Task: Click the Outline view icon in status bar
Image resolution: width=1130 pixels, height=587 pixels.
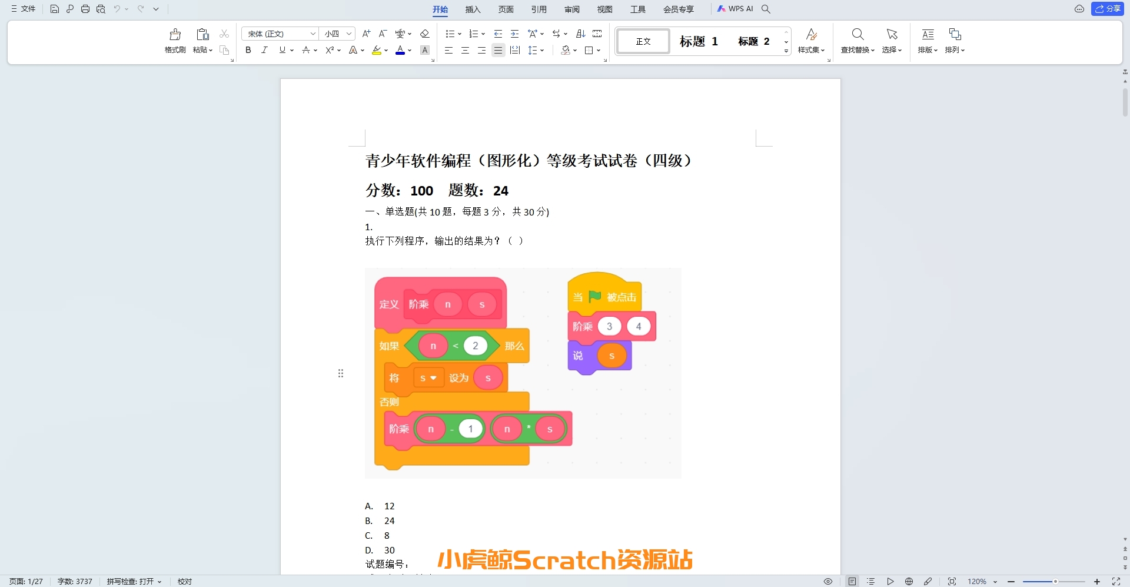Action: pyautogui.click(x=871, y=581)
